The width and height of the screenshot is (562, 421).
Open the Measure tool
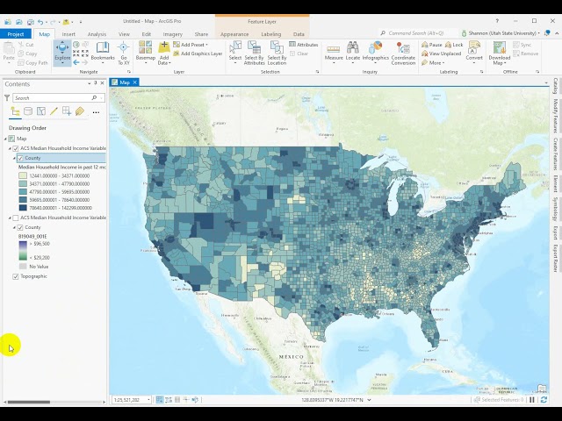[334, 53]
